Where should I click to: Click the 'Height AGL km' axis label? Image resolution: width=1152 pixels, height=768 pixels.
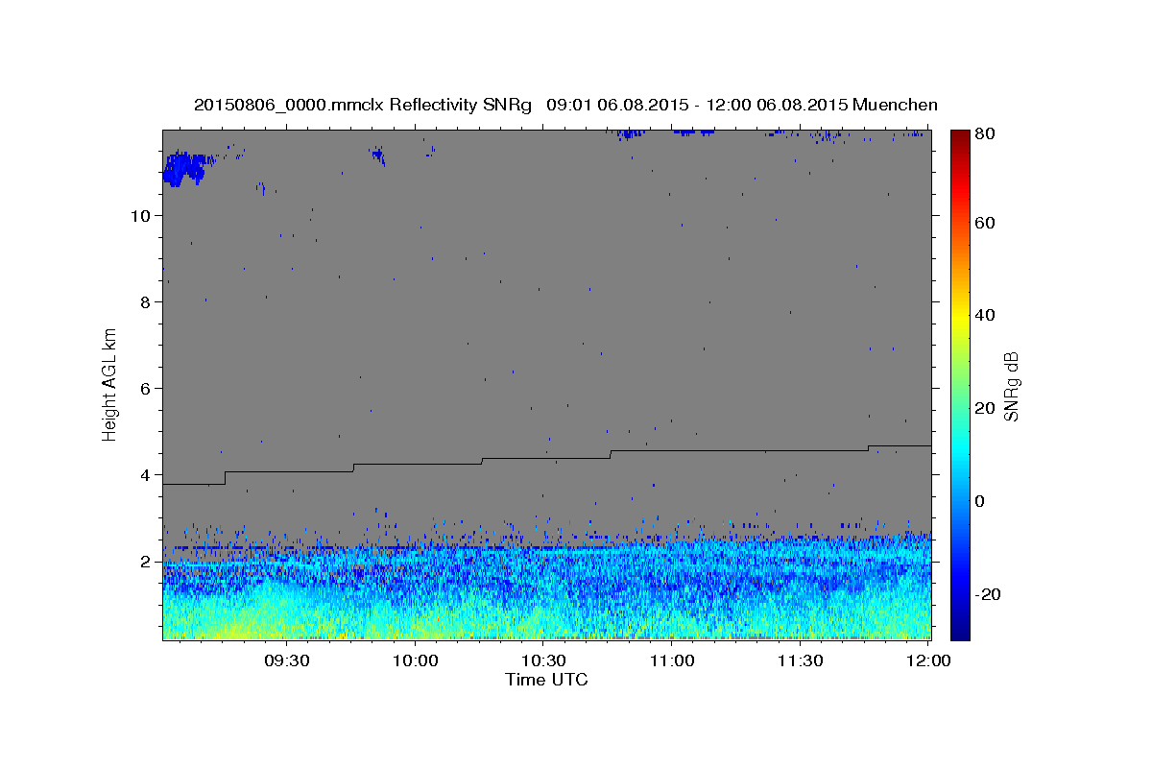click(x=109, y=384)
